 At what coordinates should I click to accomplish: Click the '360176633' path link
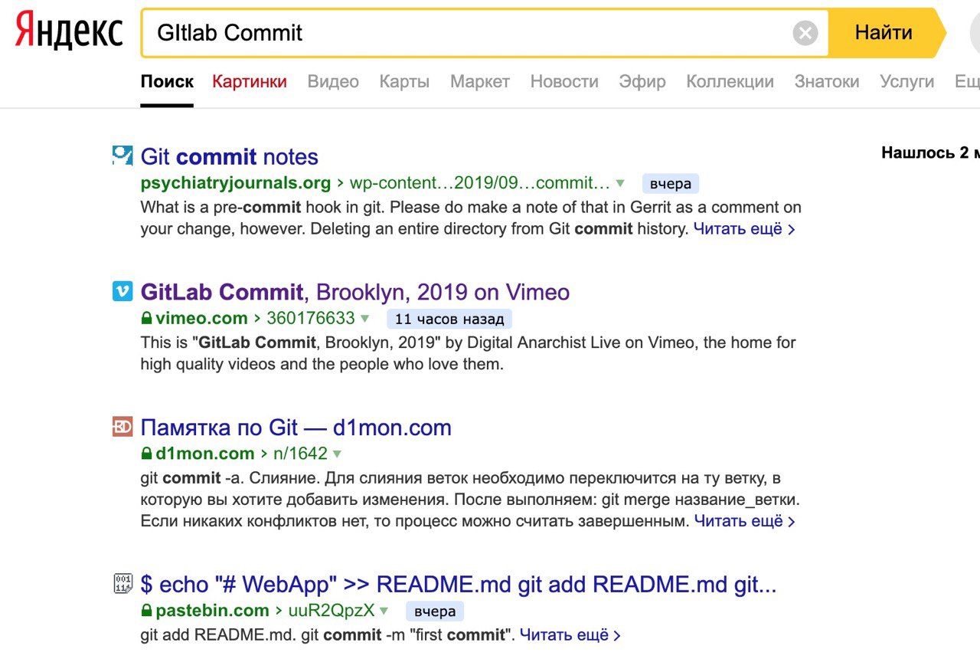click(310, 318)
